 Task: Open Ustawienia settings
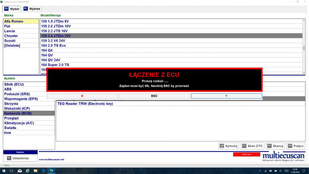pos(20,158)
